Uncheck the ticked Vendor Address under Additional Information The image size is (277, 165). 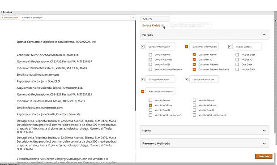(150, 105)
